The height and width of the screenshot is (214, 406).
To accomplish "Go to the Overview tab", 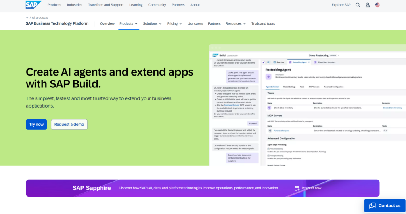I will click(x=107, y=24).
